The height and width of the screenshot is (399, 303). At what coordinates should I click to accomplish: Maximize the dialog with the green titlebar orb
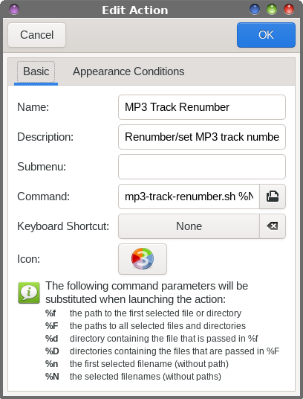272,10
